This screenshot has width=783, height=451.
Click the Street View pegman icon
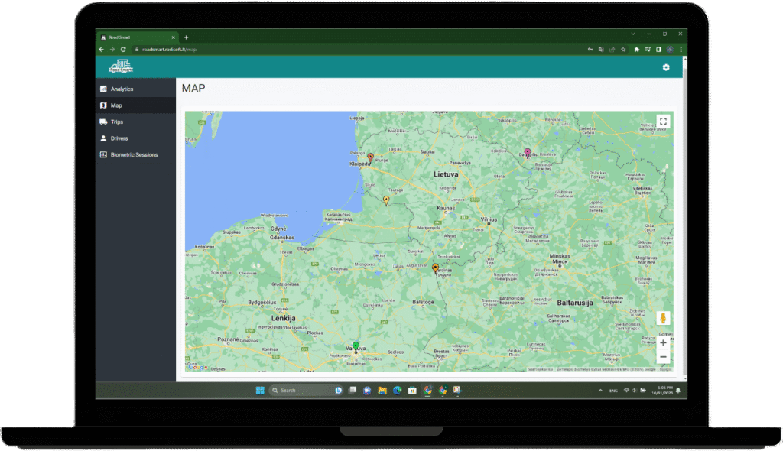(663, 318)
